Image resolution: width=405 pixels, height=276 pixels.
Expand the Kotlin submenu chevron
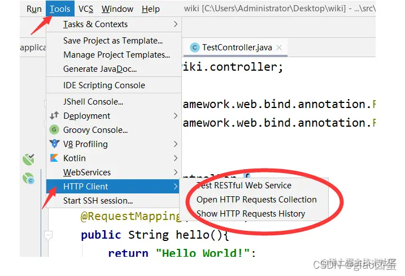tap(176, 158)
